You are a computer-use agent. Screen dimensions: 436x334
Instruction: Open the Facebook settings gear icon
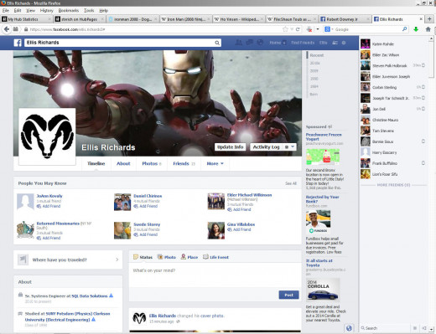point(344,43)
